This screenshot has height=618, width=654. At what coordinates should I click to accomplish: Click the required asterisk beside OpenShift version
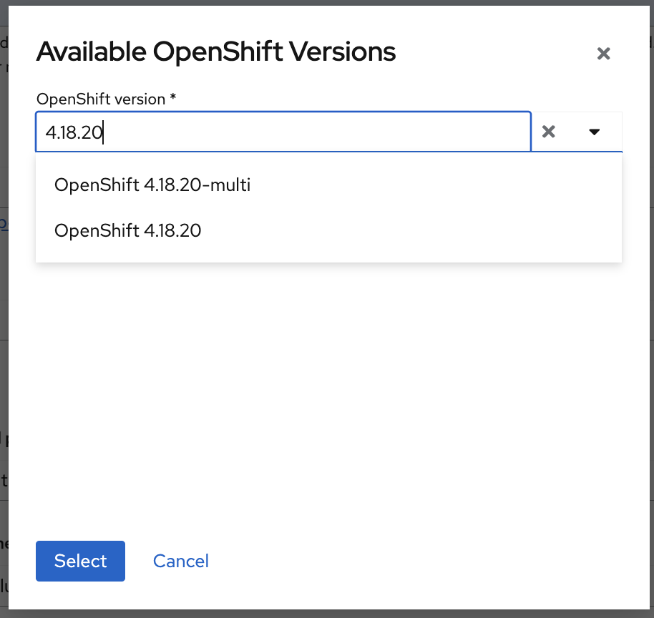(x=173, y=99)
